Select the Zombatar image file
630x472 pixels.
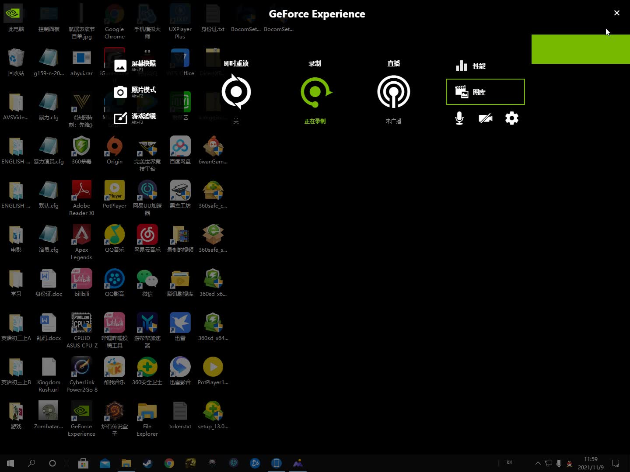49,415
